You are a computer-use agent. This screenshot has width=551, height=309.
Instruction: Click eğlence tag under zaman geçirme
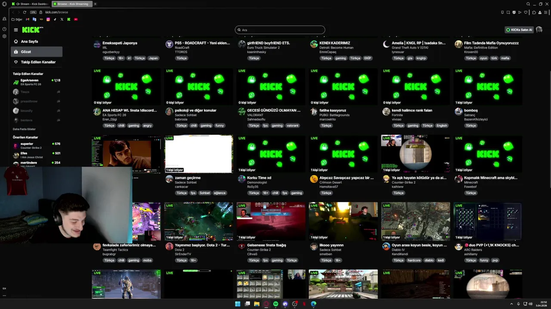(220, 193)
